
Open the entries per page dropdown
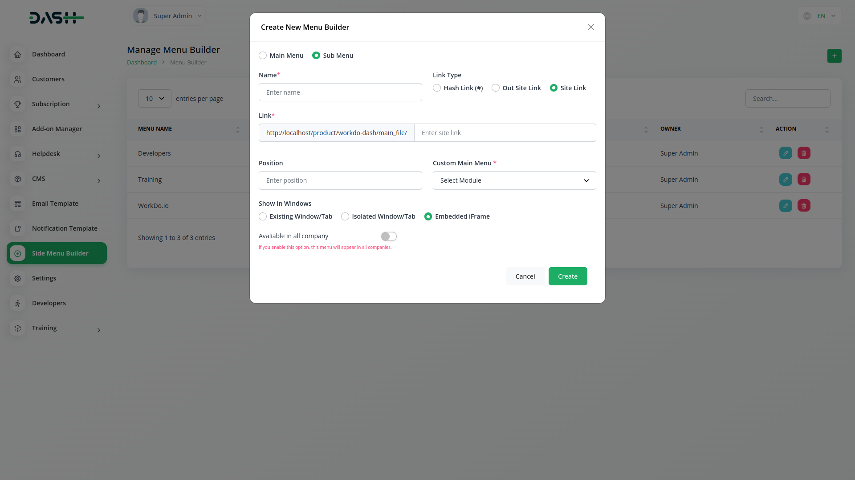155,99
